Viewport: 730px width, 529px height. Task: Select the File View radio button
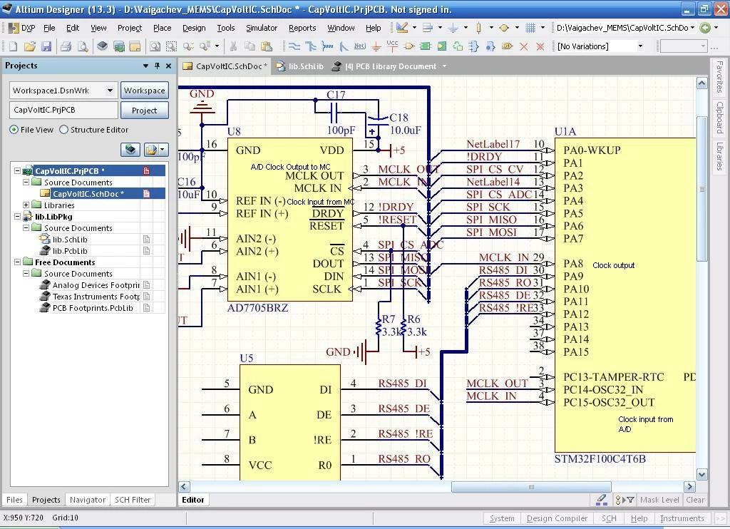tap(14, 130)
